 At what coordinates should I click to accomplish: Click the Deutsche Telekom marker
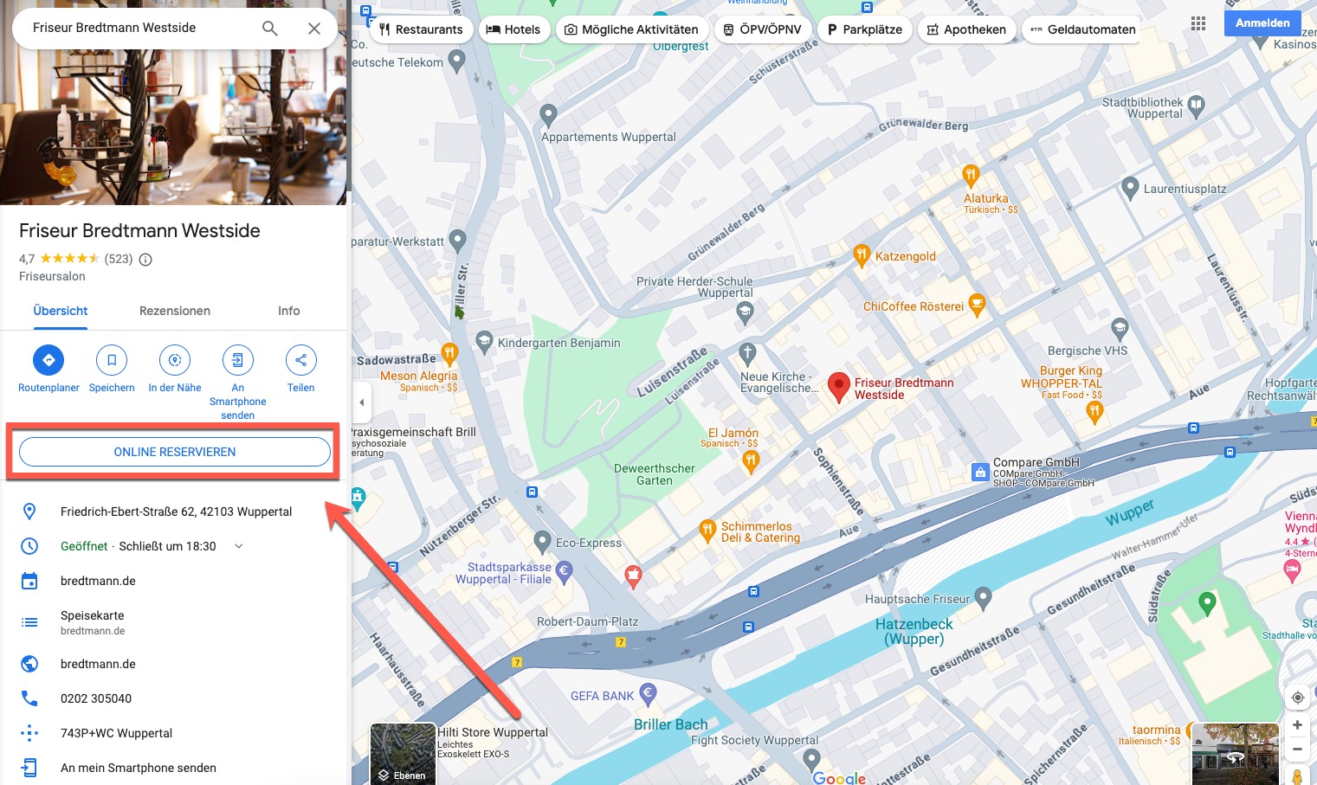457,61
